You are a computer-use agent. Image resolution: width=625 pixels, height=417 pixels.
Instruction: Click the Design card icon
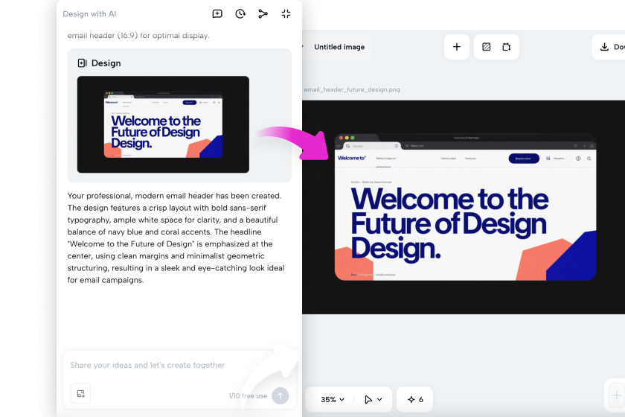82,63
